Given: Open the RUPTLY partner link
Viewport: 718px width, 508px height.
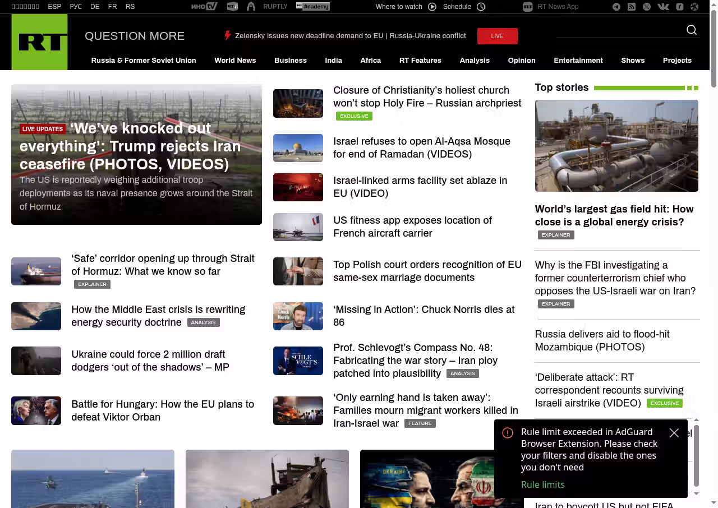Looking at the screenshot, I should [x=275, y=7].
